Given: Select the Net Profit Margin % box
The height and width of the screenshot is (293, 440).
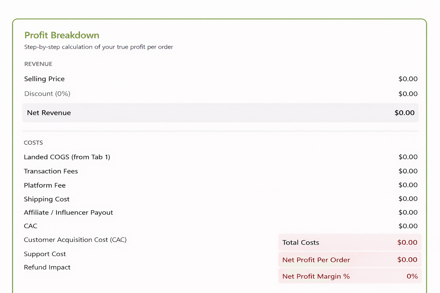Looking at the screenshot, I should [x=349, y=276].
